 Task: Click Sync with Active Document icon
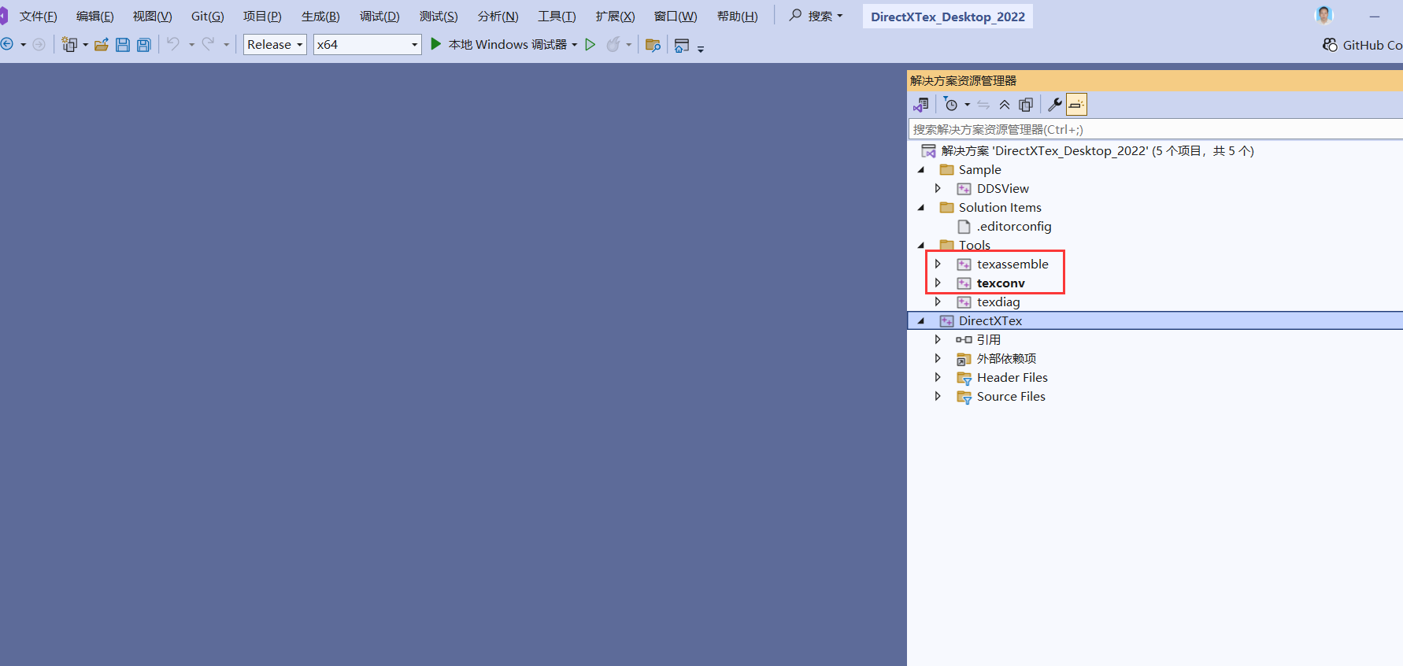pyautogui.click(x=983, y=105)
